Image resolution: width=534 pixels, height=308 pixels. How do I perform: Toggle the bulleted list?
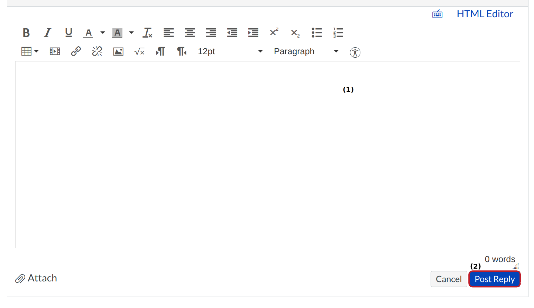pyautogui.click(x=316, y=32)
